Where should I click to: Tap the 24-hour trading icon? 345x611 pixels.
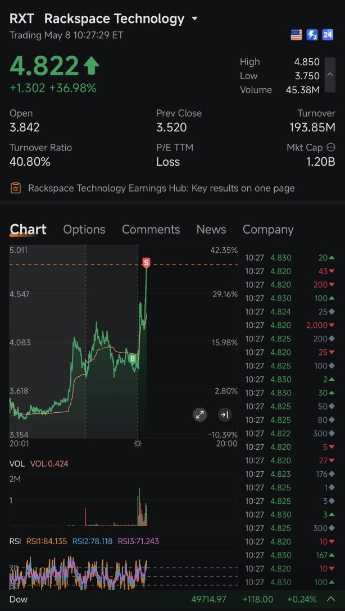(x=328, y=35)
